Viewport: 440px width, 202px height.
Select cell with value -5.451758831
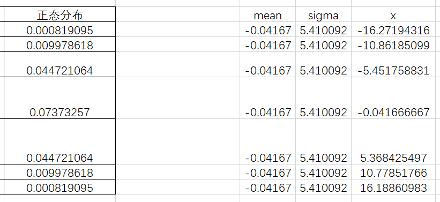pyautogui.click(x=393, y=64)
